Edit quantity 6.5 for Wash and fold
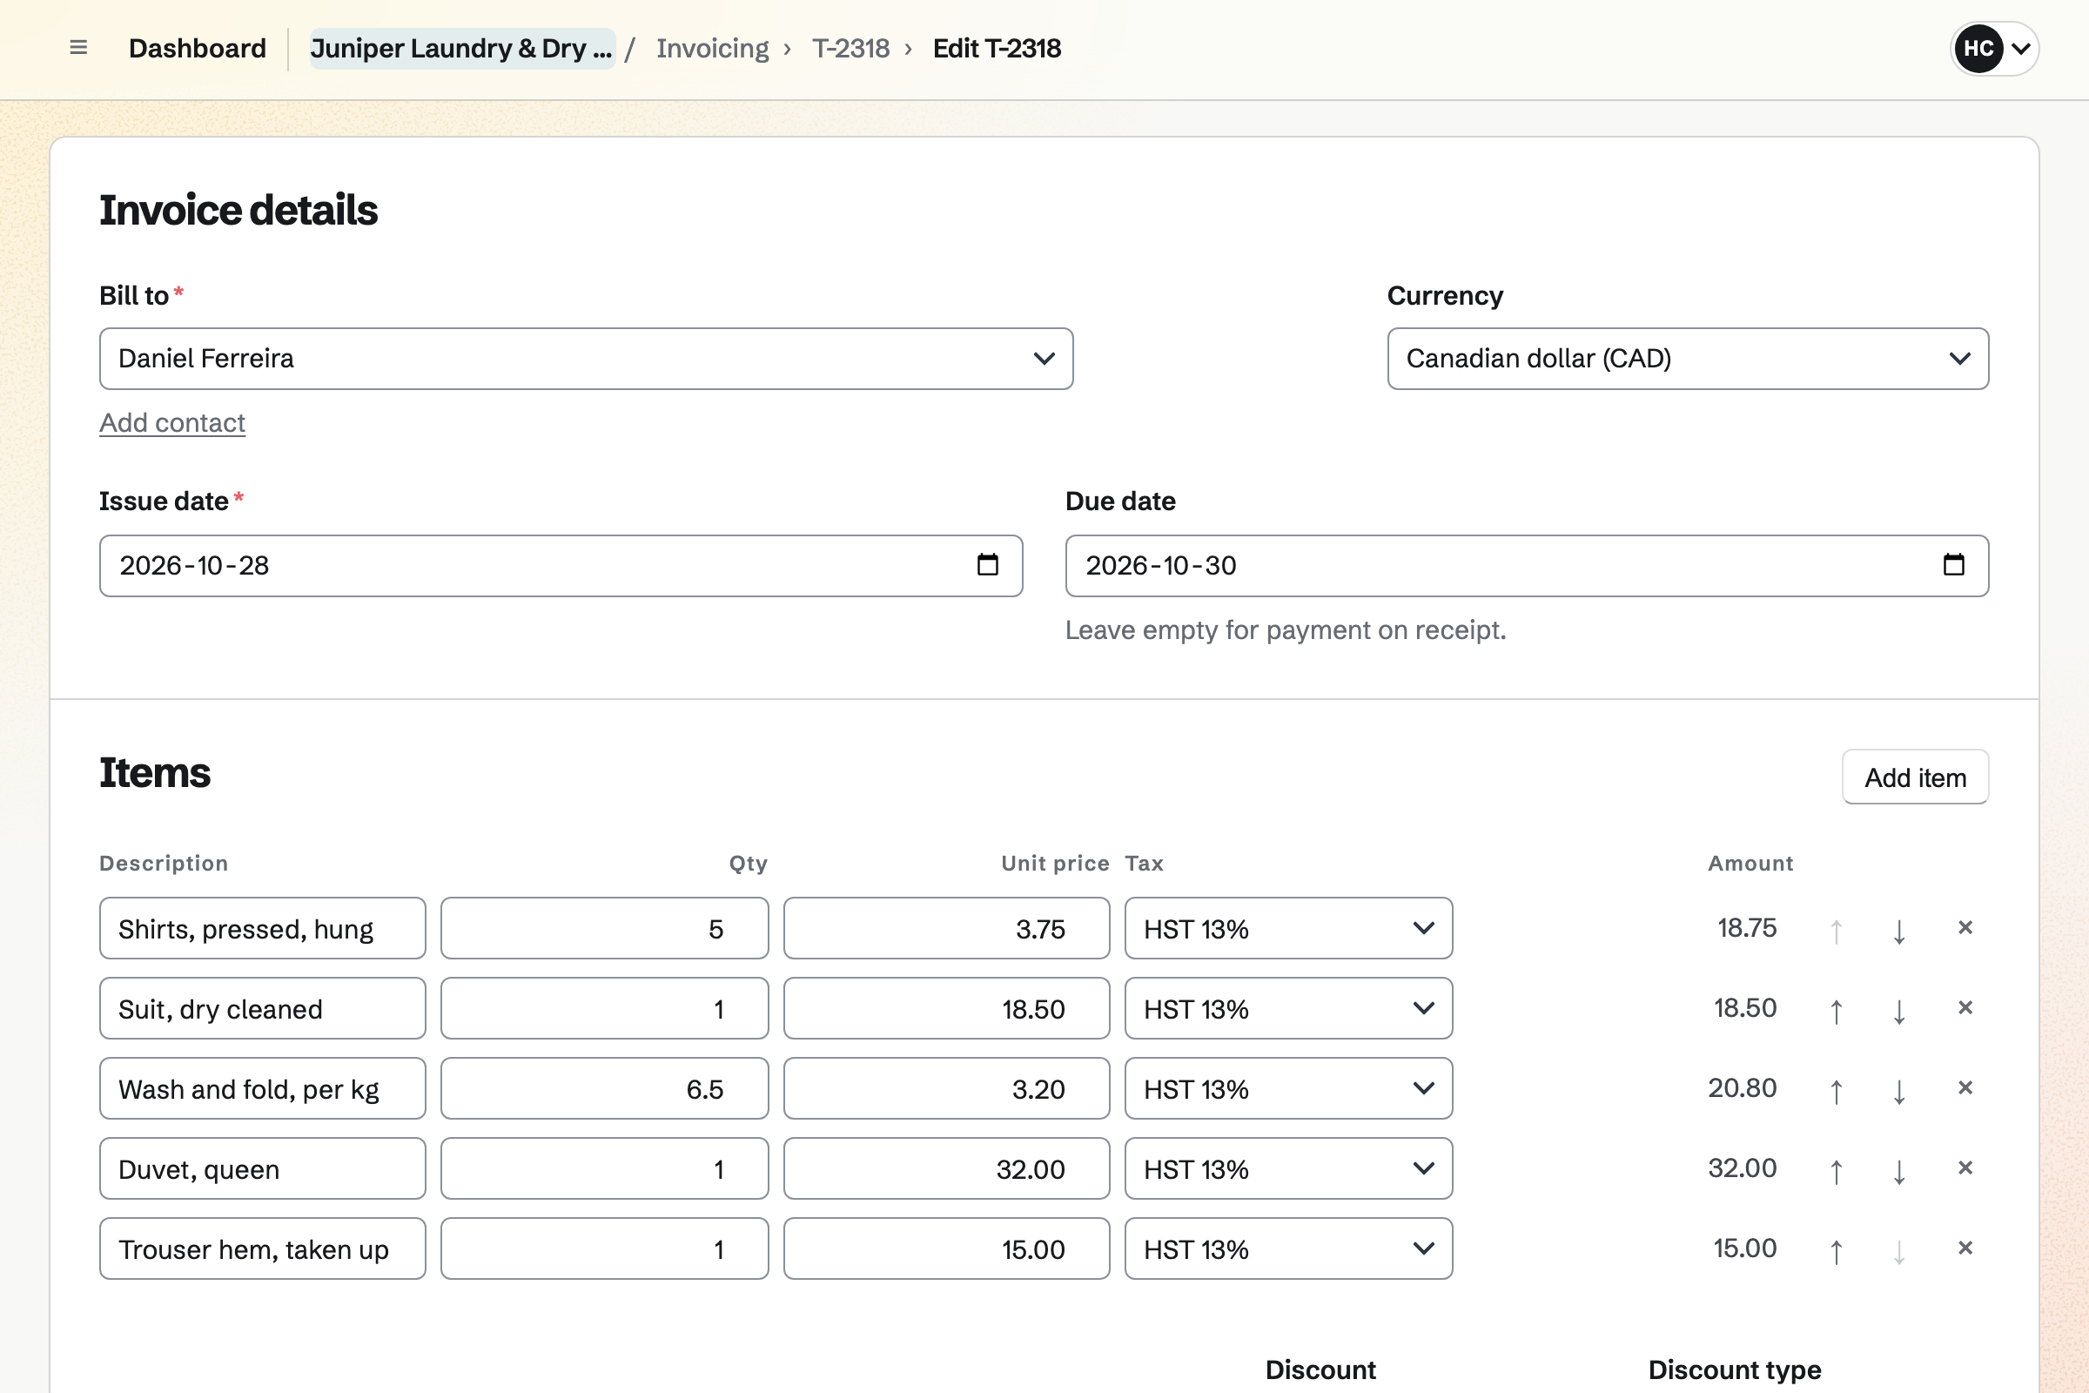This screenshot has width=2089, height=1393. [604, 1088]
